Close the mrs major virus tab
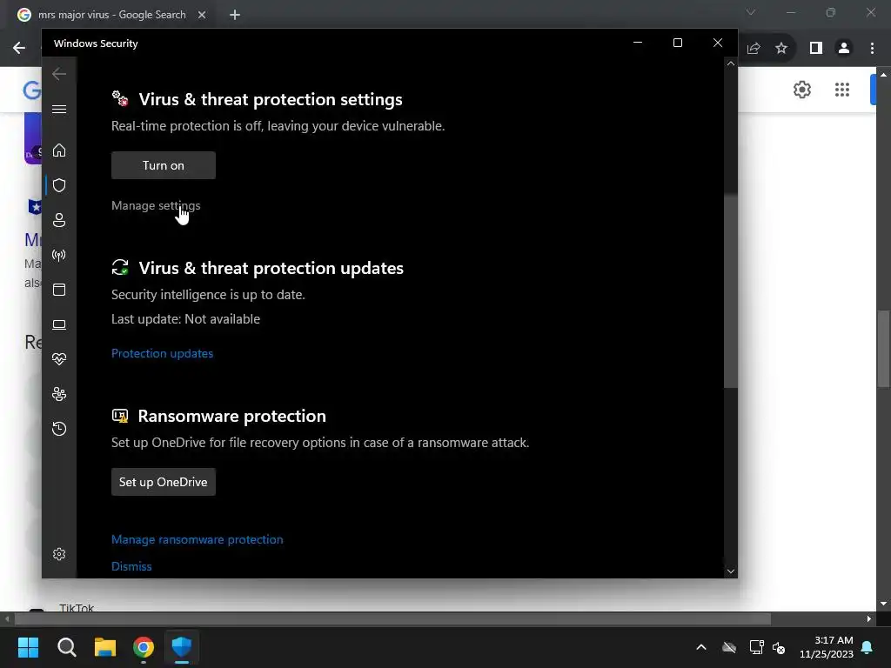 point(202,15)
